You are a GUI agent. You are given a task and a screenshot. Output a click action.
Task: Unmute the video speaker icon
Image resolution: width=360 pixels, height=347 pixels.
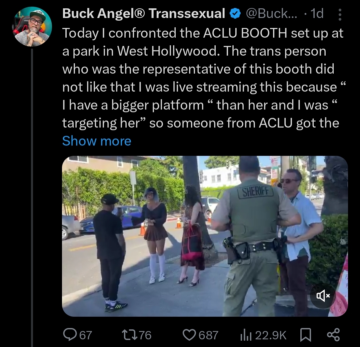point(323,296)
